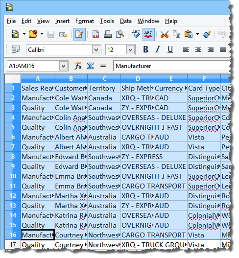Toggle Bold formatting
This screenshot has width=239, height=258.
pos(145,49)
